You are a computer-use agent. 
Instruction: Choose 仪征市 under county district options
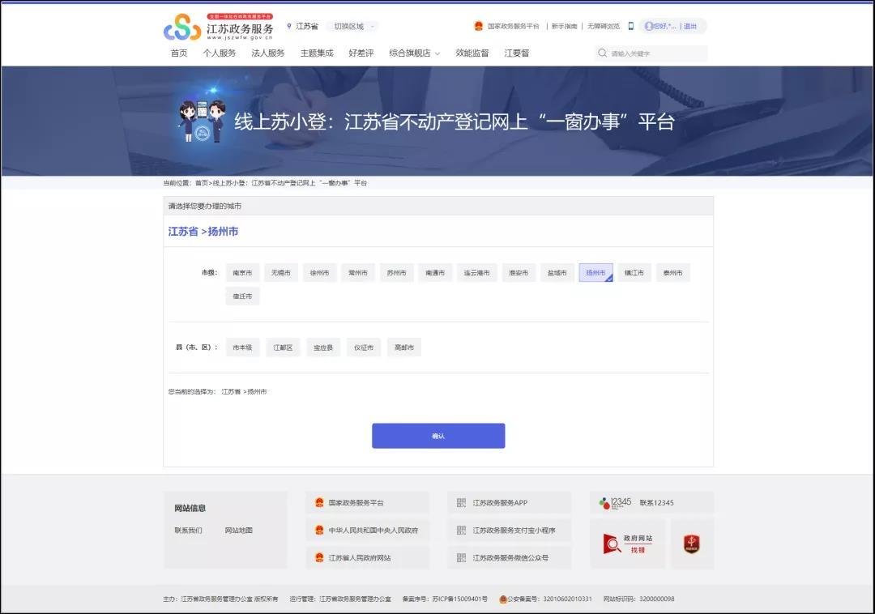(x=363, y=347)
